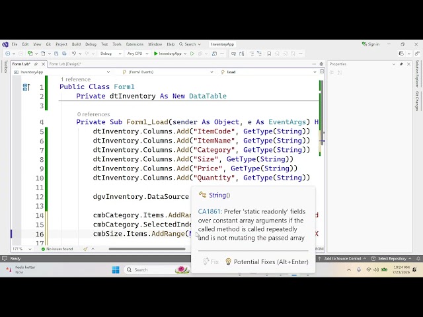
Task: Open the Debug menu
Action: click(x=91, y=44)
